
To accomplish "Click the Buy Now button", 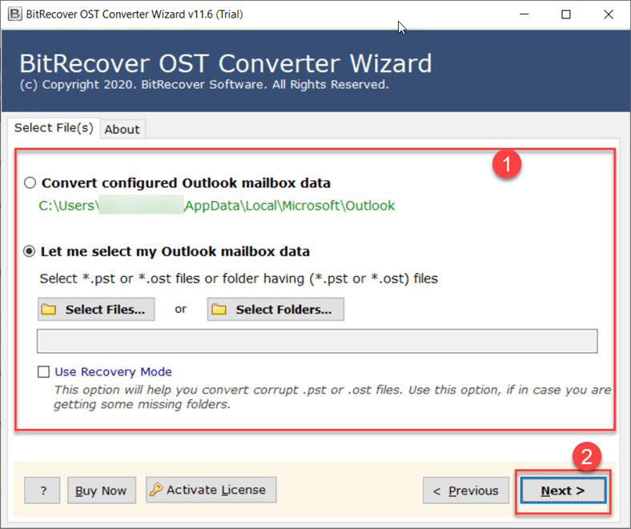I will point(102,491).
